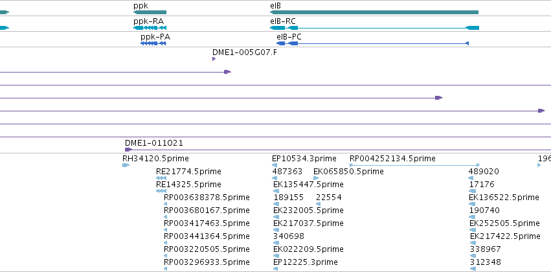
Task: Select RE21774.5prime EST label
Action: coord(188,172)
